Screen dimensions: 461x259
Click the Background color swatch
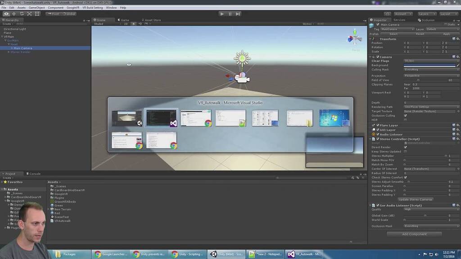[x=430, y=65]
